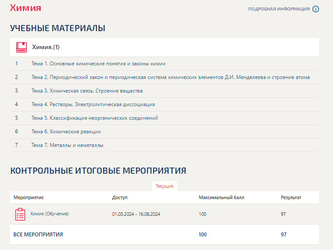The width and height of the screenshot is (333, 250).
Task: Open the Химия (Обучение) event link
Action: (50, 214)
